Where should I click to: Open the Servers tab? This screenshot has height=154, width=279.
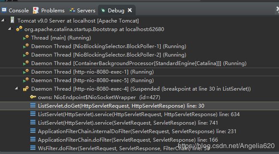82,11
